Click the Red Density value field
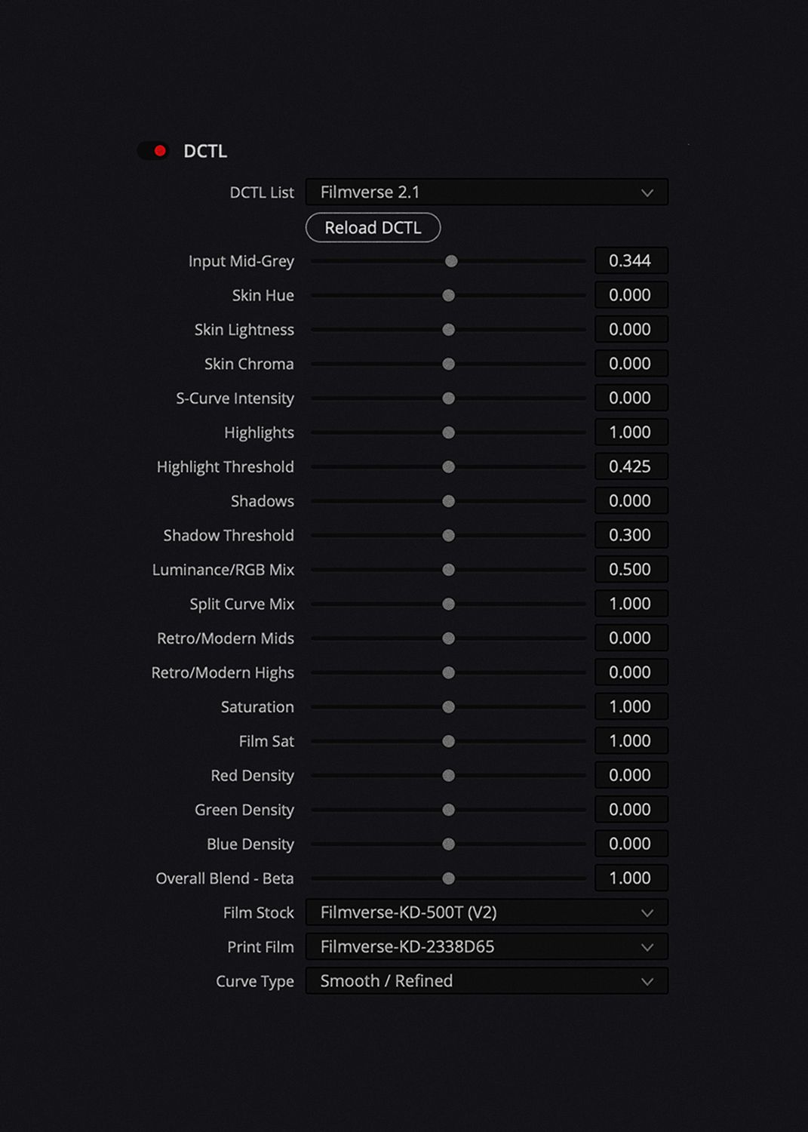The width and height of the screenshot is (808, 1132). pos(631,775)
